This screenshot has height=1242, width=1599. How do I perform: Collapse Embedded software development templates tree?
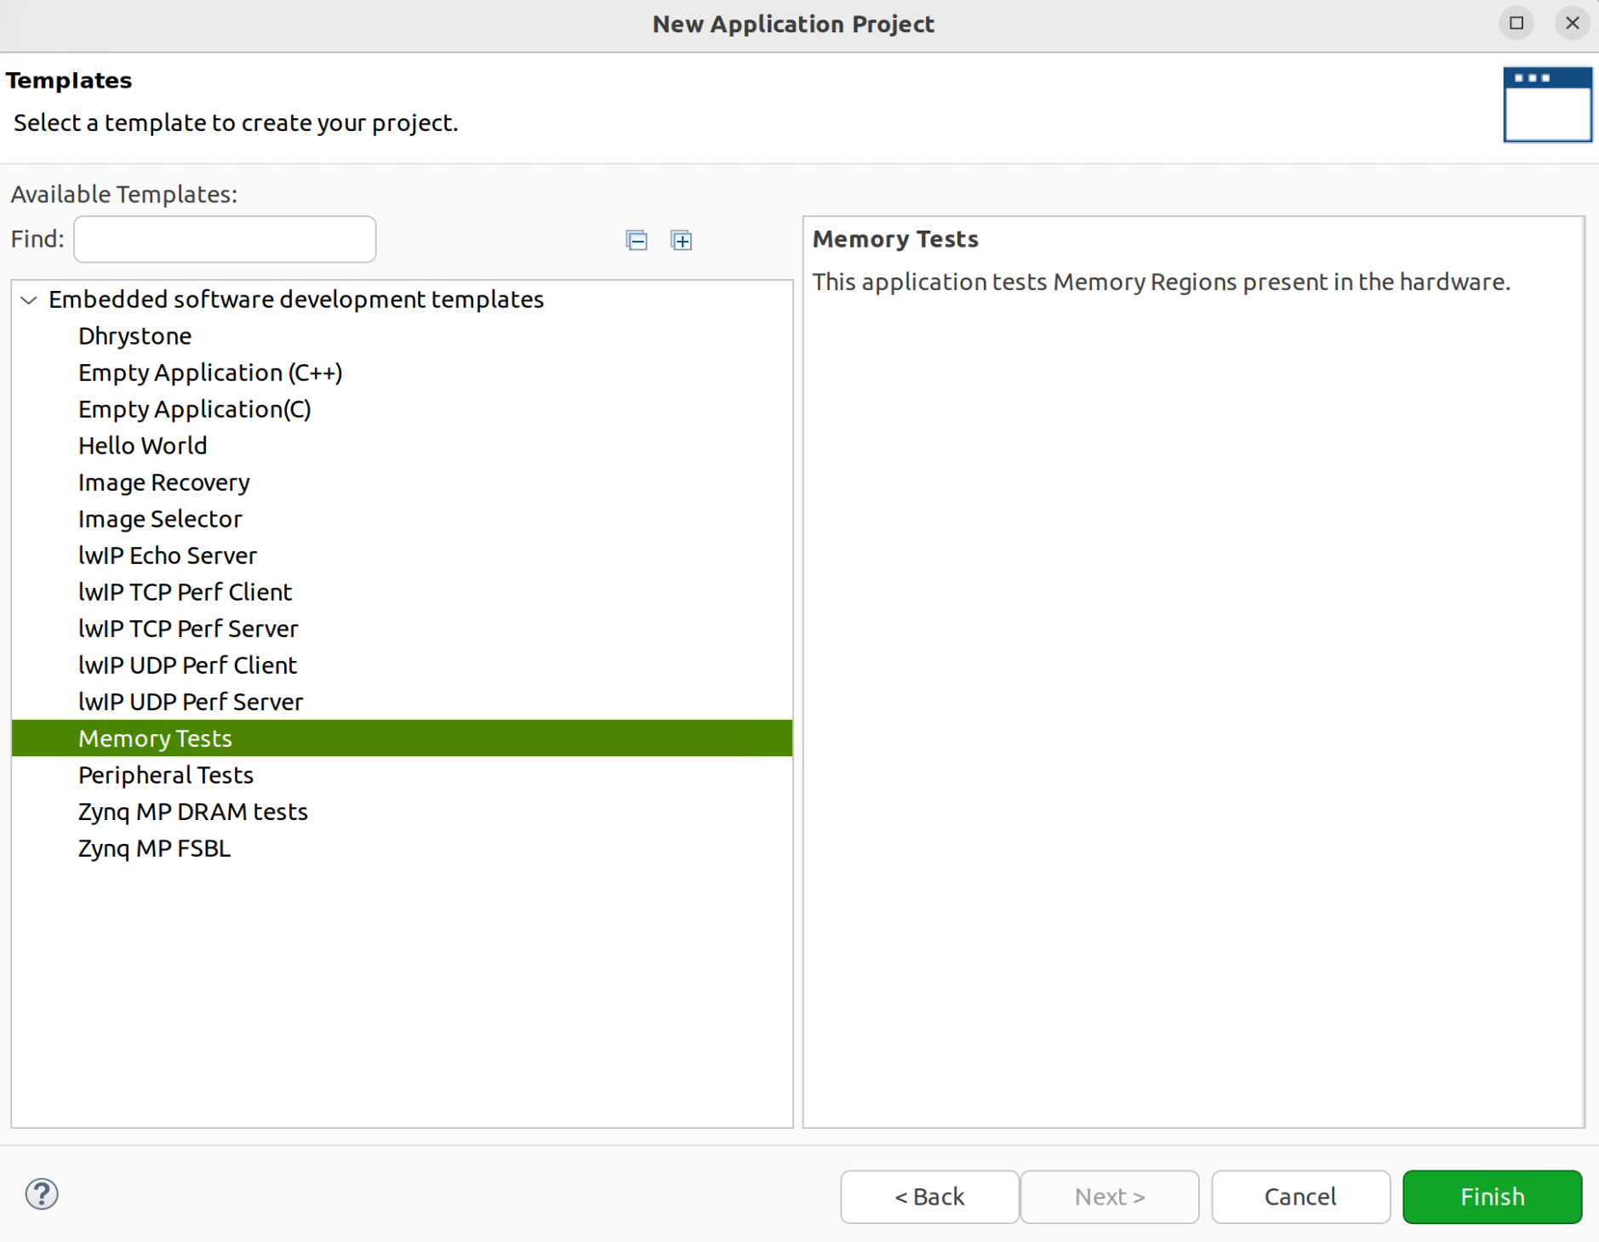29,300
